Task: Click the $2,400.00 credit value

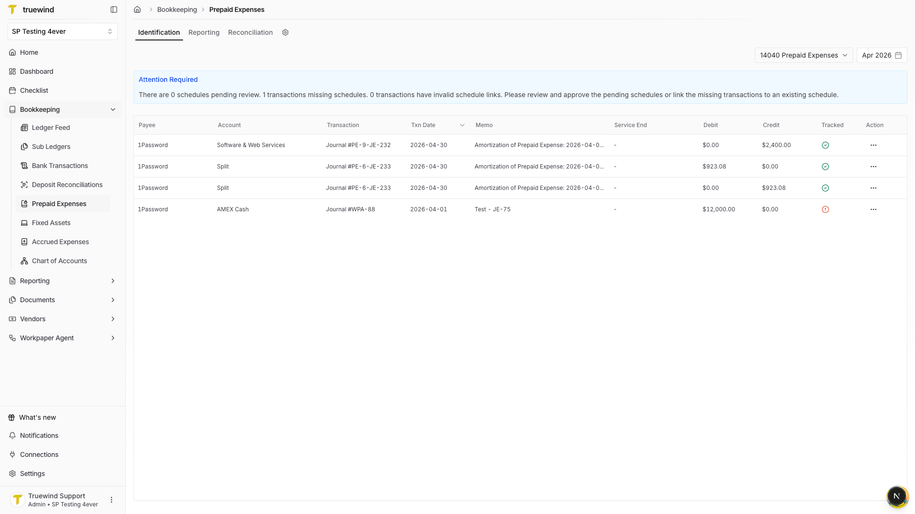Action: (776, 145)
